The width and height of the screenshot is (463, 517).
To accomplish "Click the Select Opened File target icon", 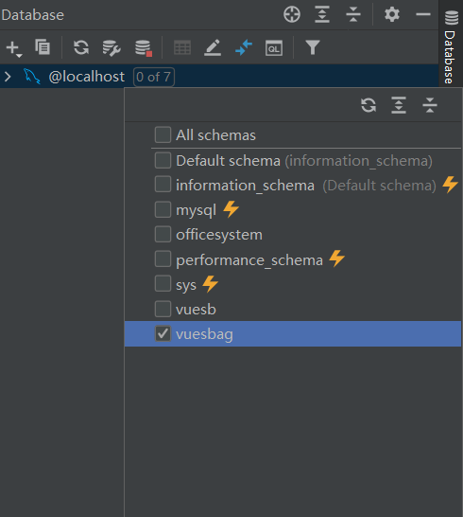I will [292, 14].
